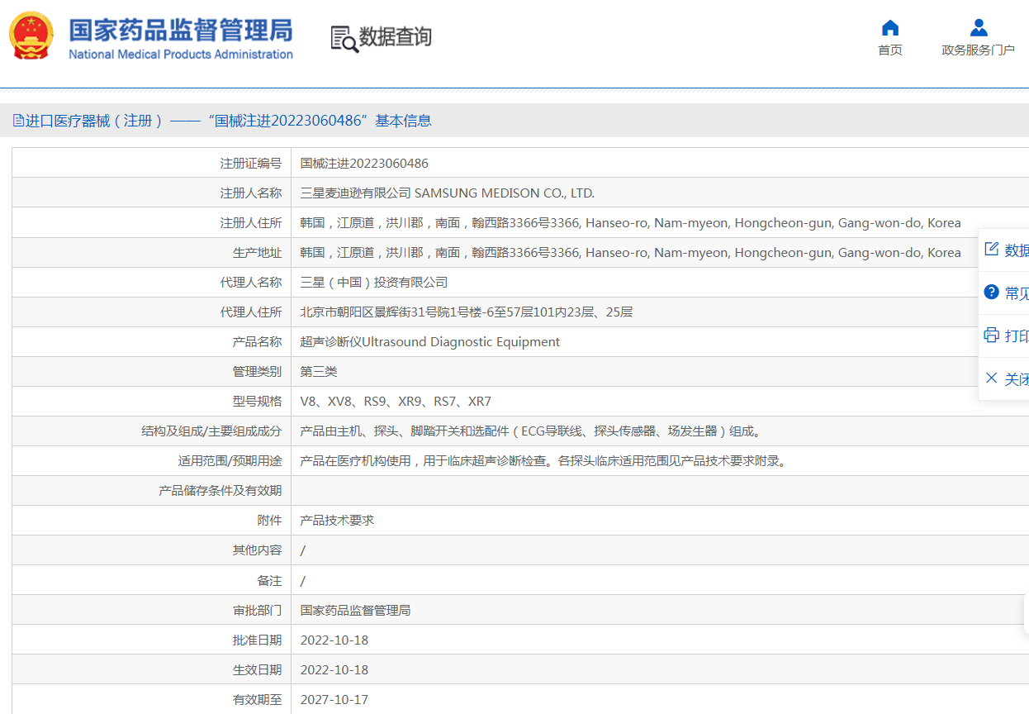The image size is (1029, 714).
Task: Click the edit icon in side panel
Action: 992,250
